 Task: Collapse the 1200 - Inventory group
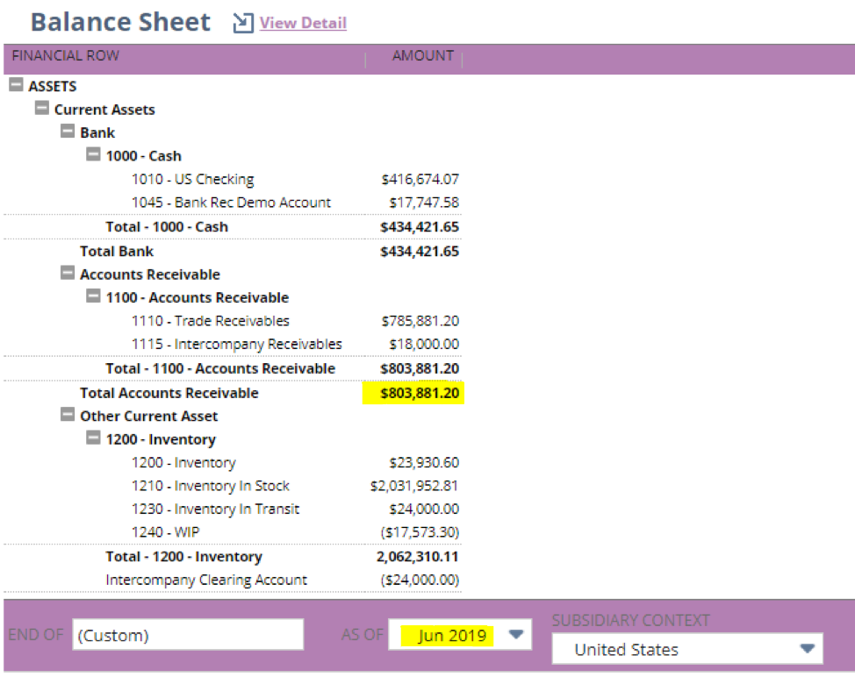tap(93, 438)
